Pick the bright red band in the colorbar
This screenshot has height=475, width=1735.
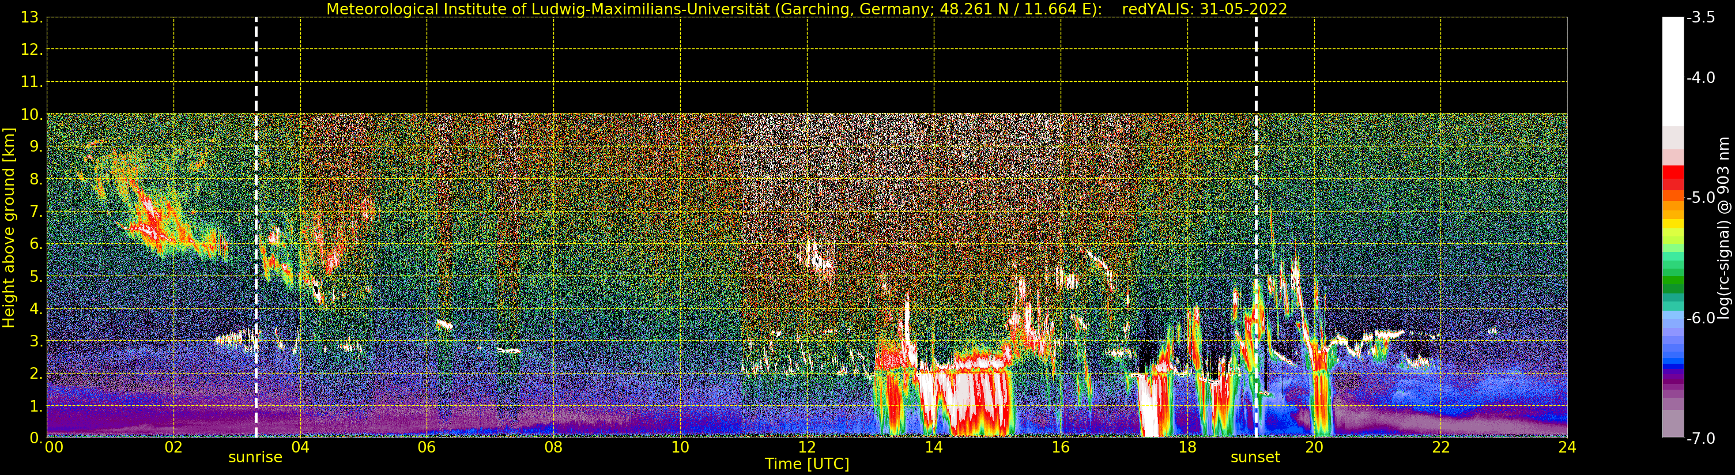click(1673, 172)
